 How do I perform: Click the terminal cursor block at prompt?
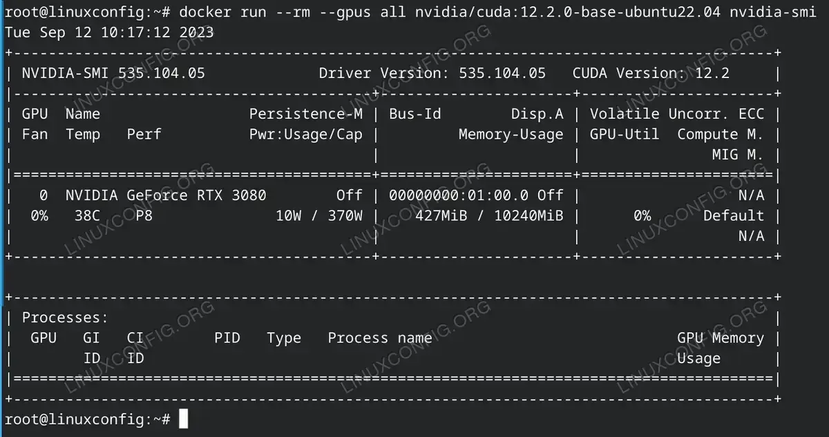(x=183, y=418)
